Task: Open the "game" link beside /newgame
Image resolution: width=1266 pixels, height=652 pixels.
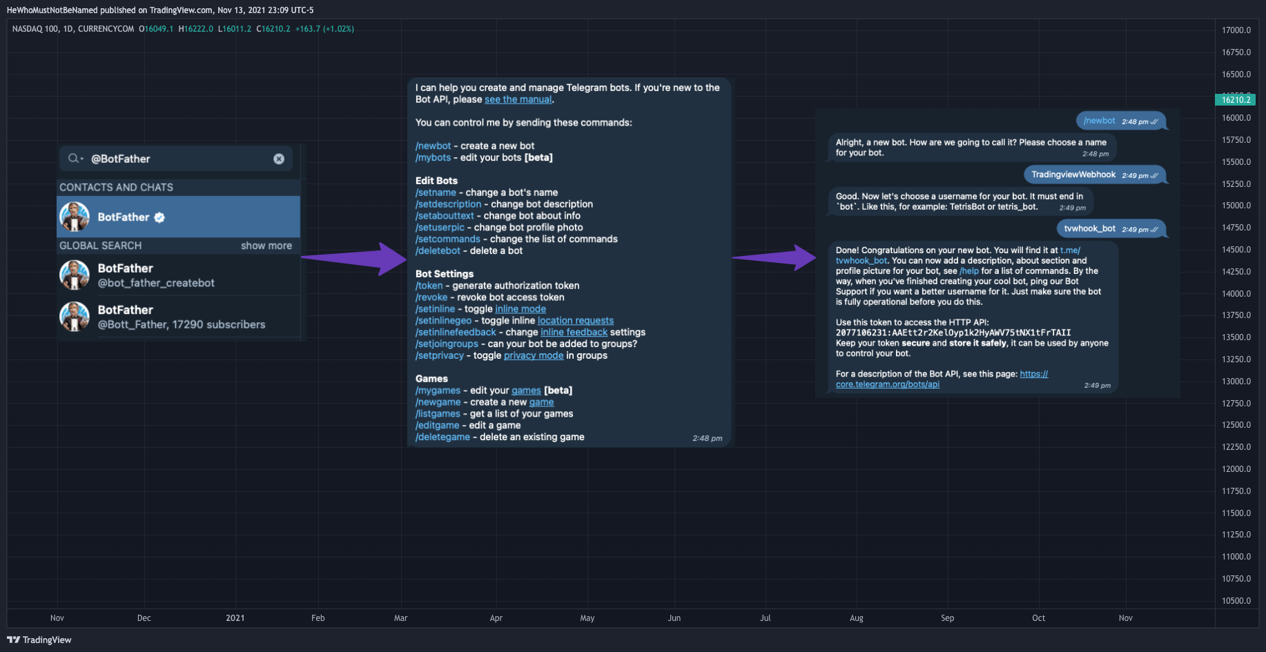Action: tap(541, 402)
